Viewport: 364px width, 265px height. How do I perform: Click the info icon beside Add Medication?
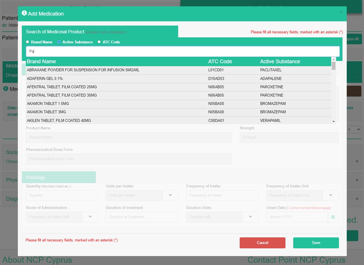coord(24,13)
